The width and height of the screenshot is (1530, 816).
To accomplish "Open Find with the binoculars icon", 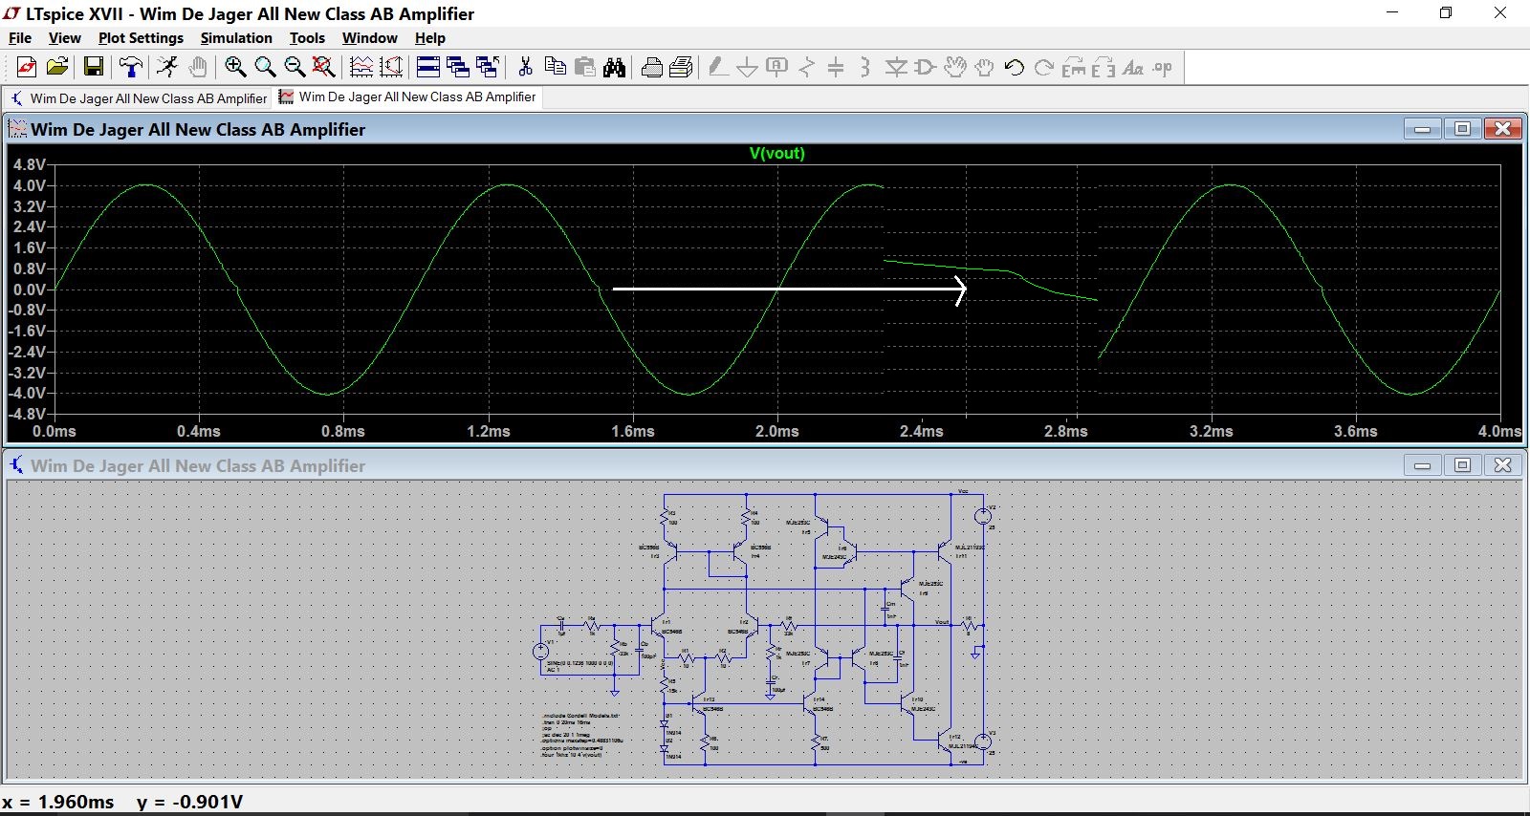I will click(x=614, y=67).
